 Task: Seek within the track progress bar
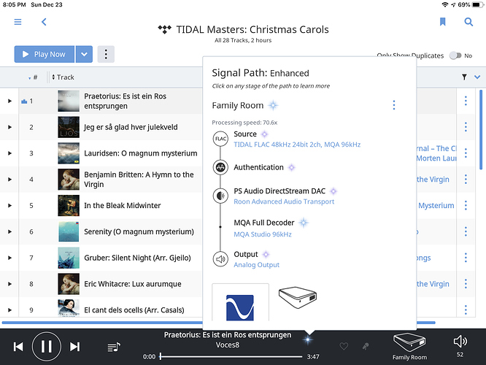pyautogui.click(x=231, y=357)
